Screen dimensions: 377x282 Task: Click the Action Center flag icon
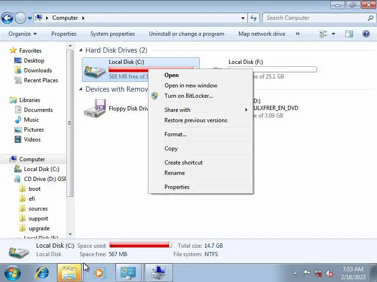tap(306, 273)
